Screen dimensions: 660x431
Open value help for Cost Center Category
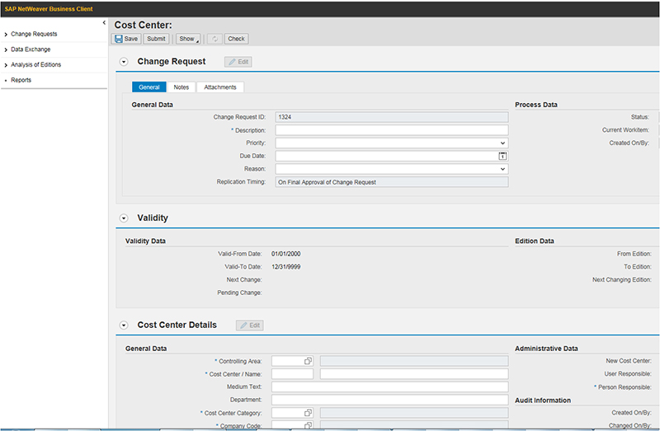click(307, 413)
